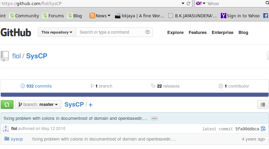Open the syscp folder
The width and height of the screenshot is (269, 149).
click(17, 139)
